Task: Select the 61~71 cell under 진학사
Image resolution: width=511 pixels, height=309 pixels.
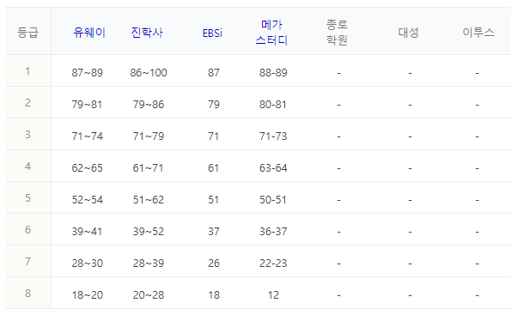Action: tap(148, 168)
